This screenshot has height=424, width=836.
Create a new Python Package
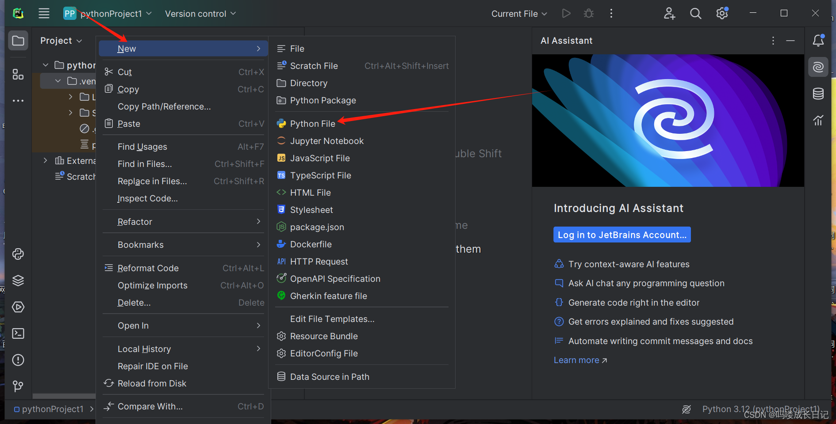(x=362, y=100)
